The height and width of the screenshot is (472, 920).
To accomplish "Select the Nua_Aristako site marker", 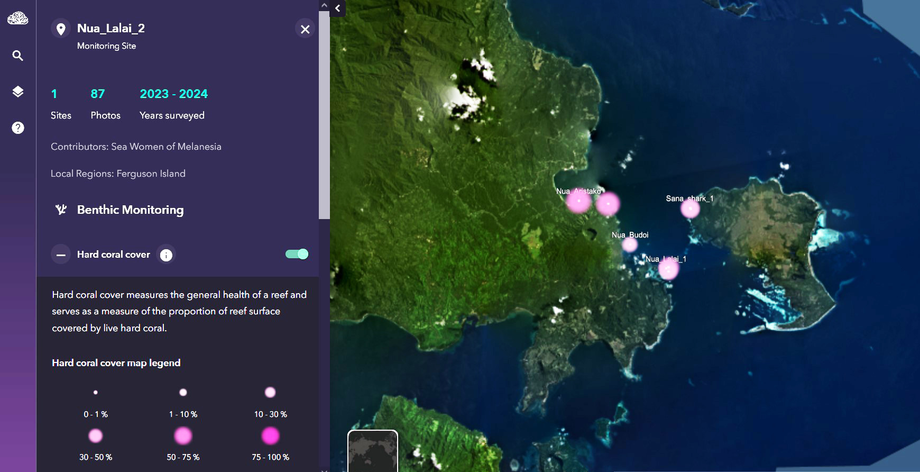I will click(x=579, y=202).
